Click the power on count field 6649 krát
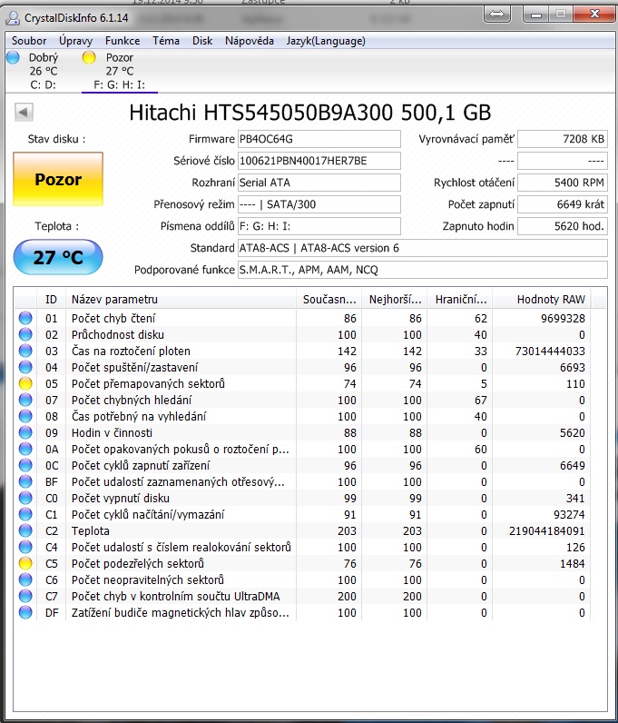Viewport: 618px width, 723px height. coord(563,204)
